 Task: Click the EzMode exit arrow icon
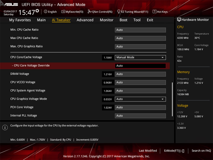coord(182,151)
